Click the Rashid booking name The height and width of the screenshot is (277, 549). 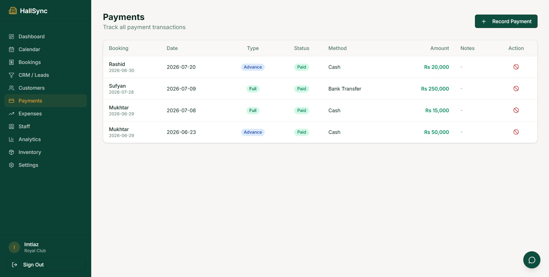pos(117,64)
